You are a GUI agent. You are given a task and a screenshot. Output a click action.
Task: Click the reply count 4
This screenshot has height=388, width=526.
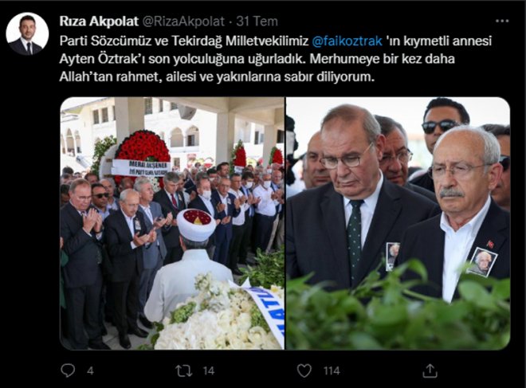click(x=90, y=371)
